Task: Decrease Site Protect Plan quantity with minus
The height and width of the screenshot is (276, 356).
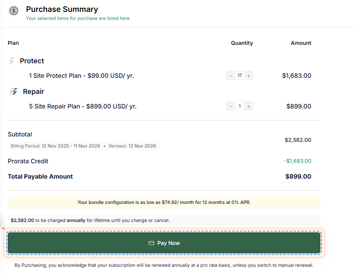Action: (x=231, y=76)
